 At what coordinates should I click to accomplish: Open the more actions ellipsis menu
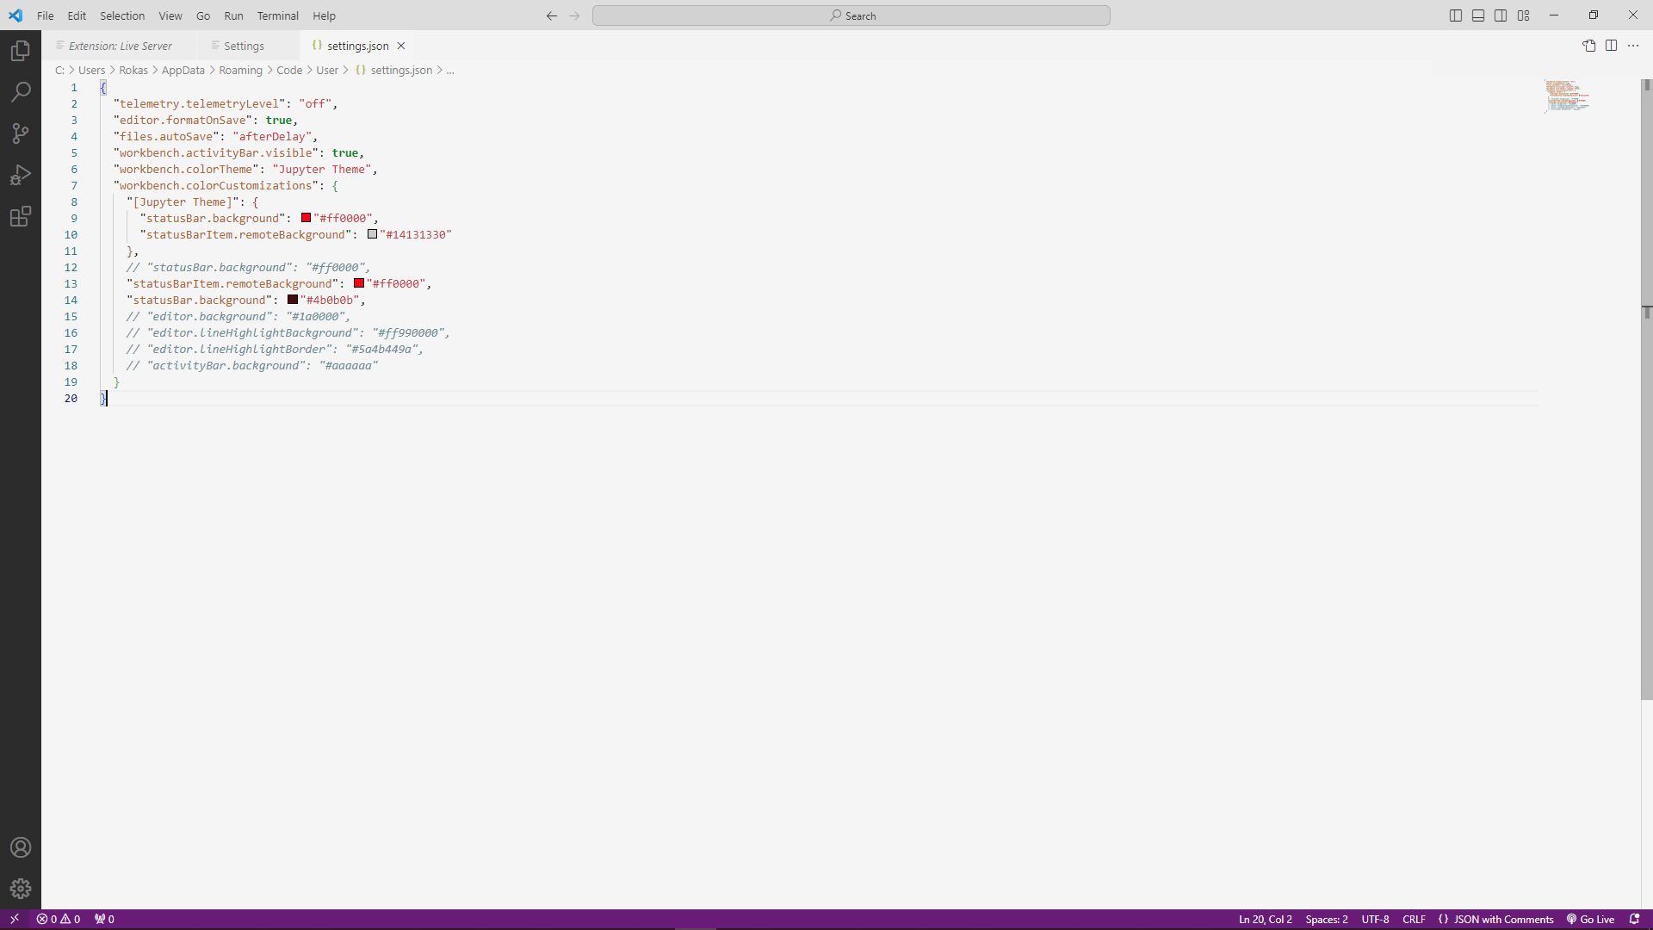[1634, 46]
